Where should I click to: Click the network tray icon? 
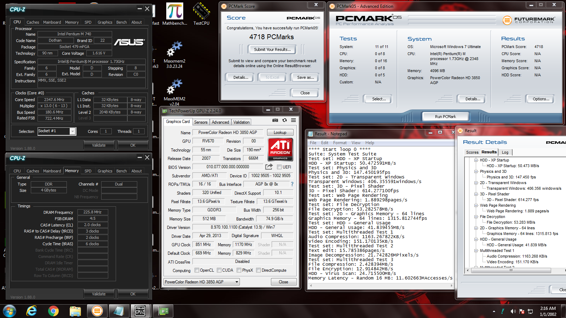[530, 311]
